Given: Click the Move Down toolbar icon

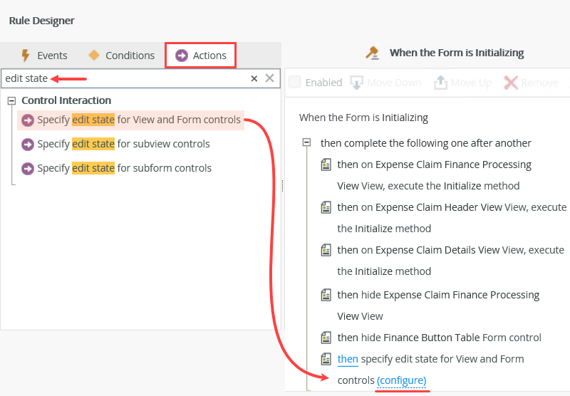Looking at the screenshot, I should [358, 83].
